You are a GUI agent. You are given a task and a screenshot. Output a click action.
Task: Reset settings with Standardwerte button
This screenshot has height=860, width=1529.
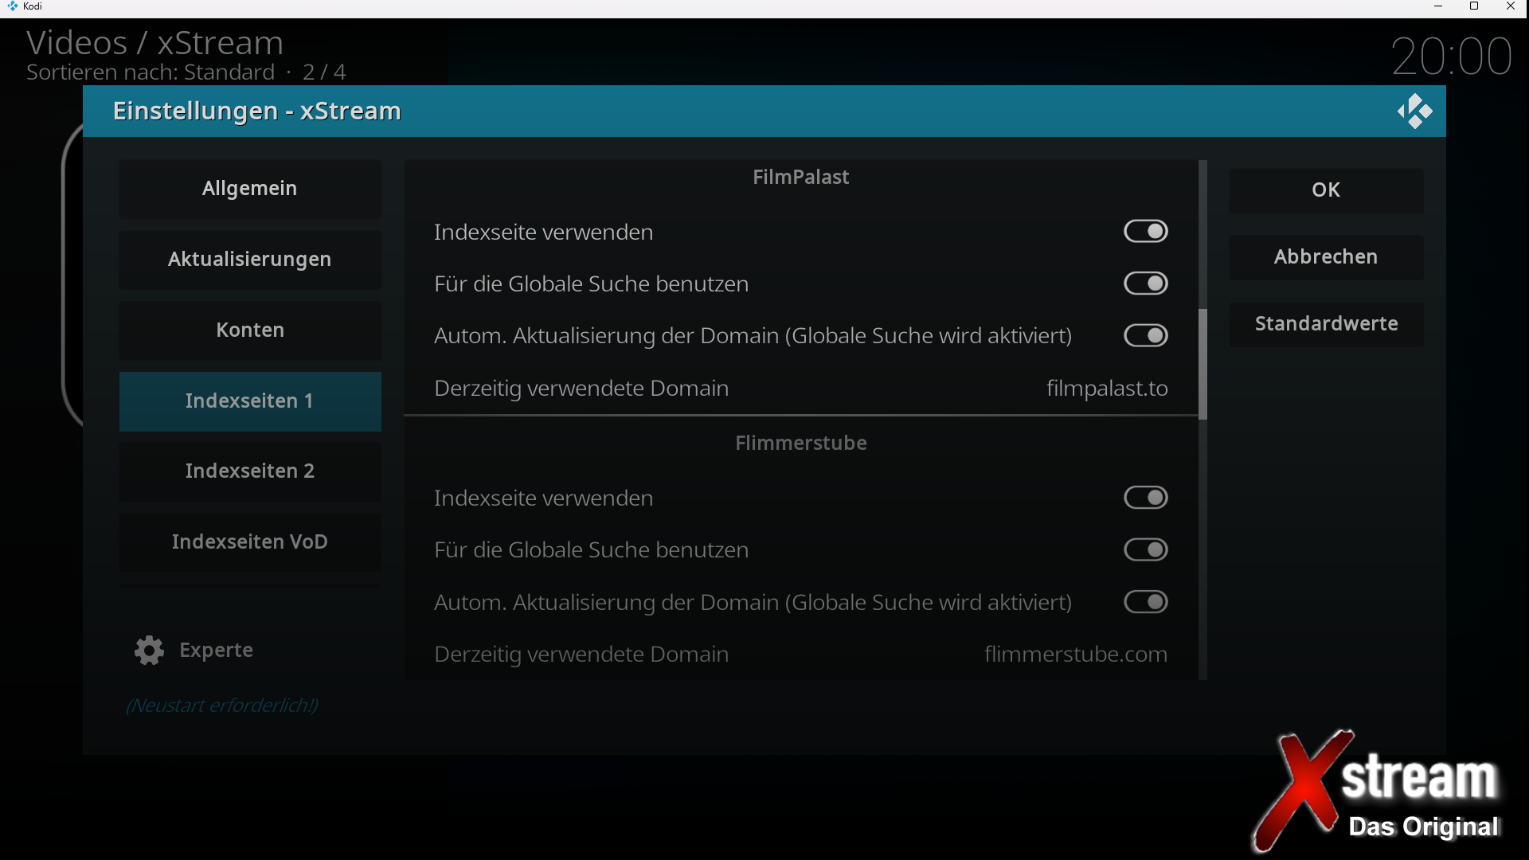[1325, 324]
